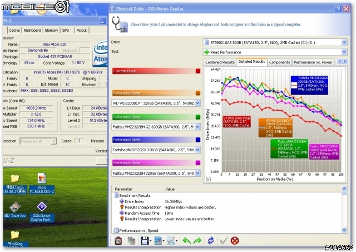Open the Memory tab in CPU-Z

(x=51, y=30)
